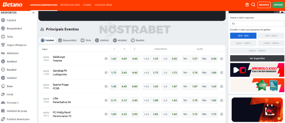Open live stream icon for Lille match
Viewport: 285px width, 123px height.
tap(106, 100)
